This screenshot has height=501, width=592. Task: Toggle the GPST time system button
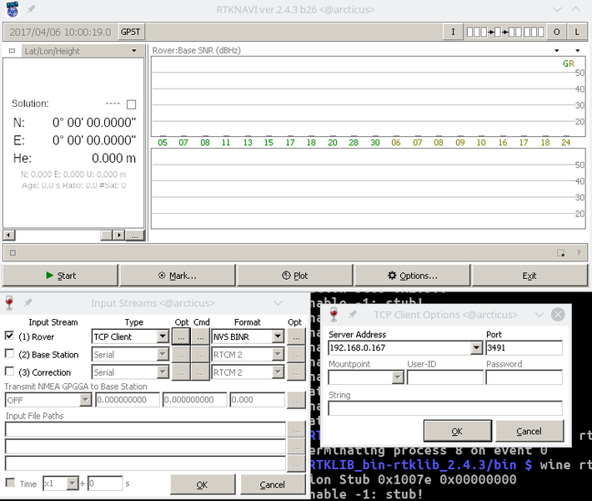pos(131,32)
